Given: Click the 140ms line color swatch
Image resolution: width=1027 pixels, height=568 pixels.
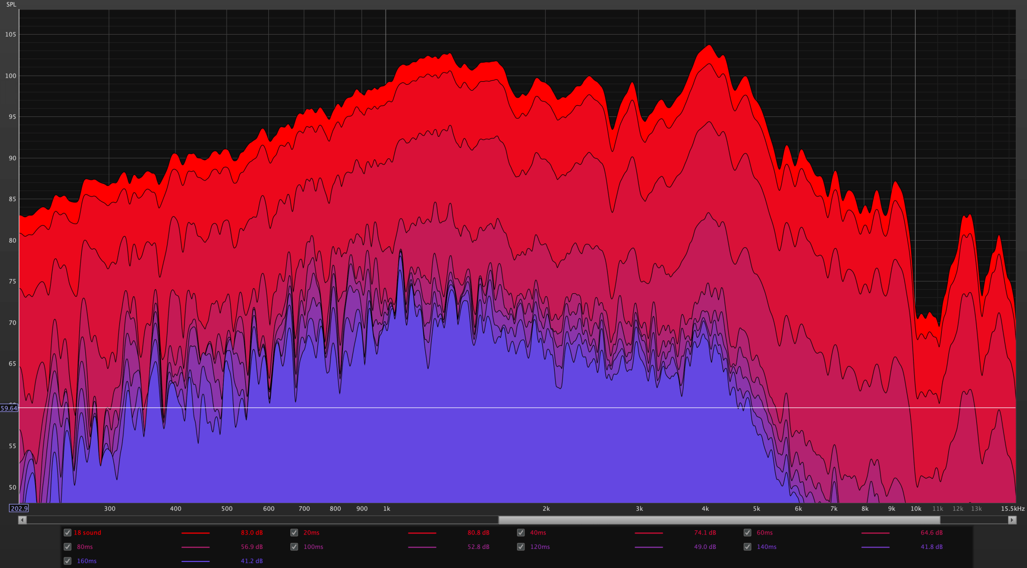Looking at the screenshot, I should coord(876,547).
